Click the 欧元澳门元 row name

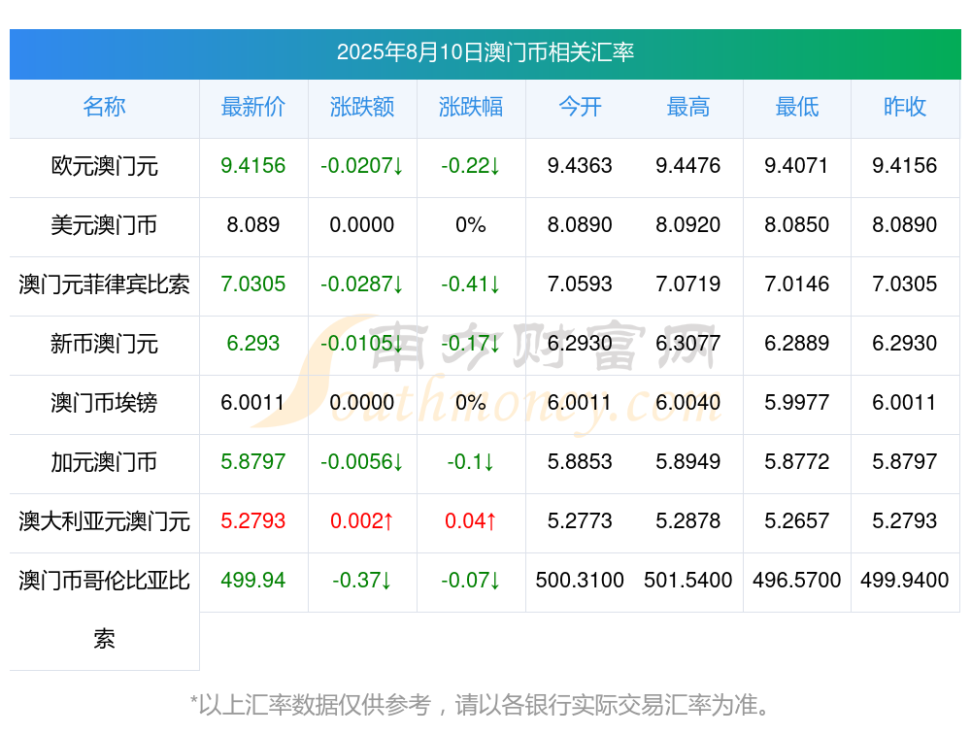tap(104, 166)
